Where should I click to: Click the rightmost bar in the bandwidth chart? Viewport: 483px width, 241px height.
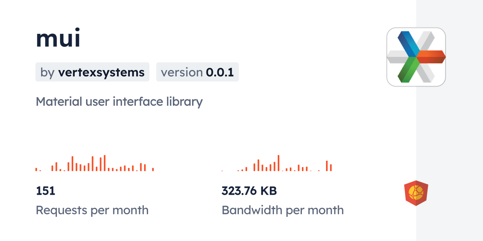pos(331,168)
